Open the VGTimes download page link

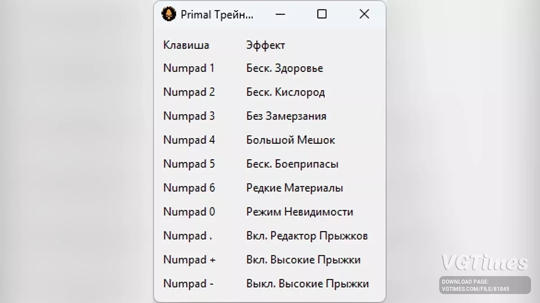tap(485, 285)
